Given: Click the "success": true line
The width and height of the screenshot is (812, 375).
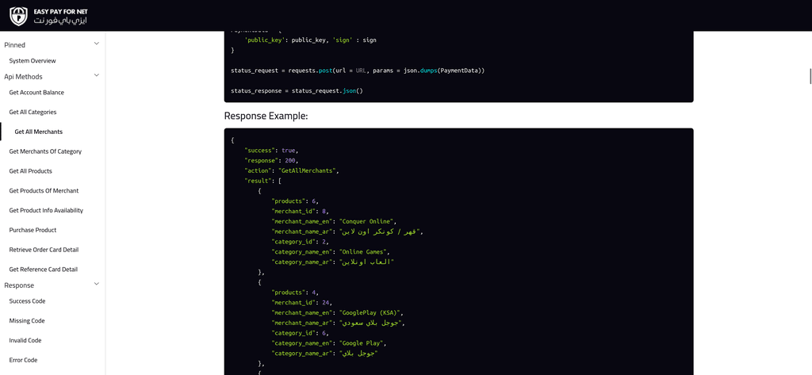Looking at the screenshot, I should (x=271, y=150).
